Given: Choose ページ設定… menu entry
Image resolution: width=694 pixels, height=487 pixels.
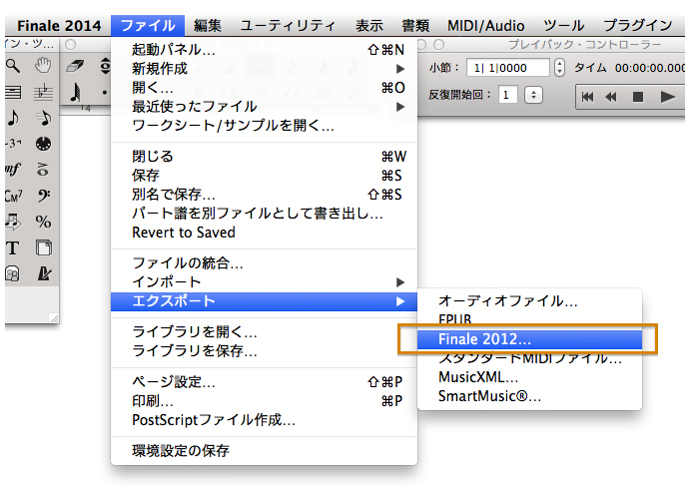Looking at the screenshot, I should click(x=265, y=382).
